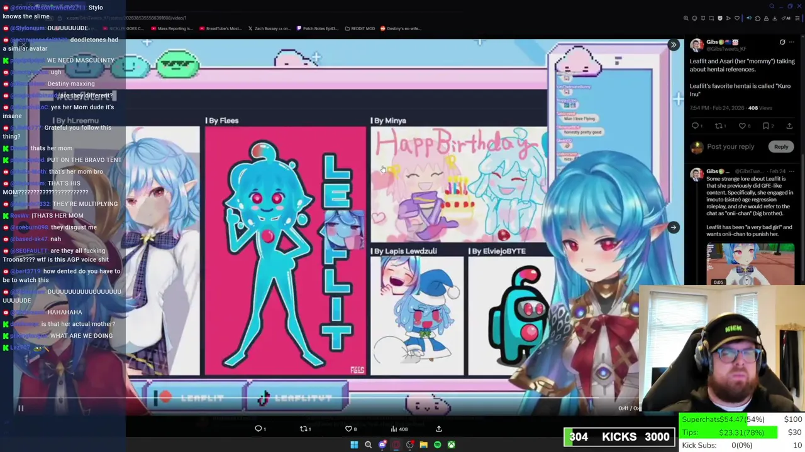Click the collapse sidebar arrows above the video
Viewport: 805px width, 452px height.
pyautogui.click(x=673, y=45)
